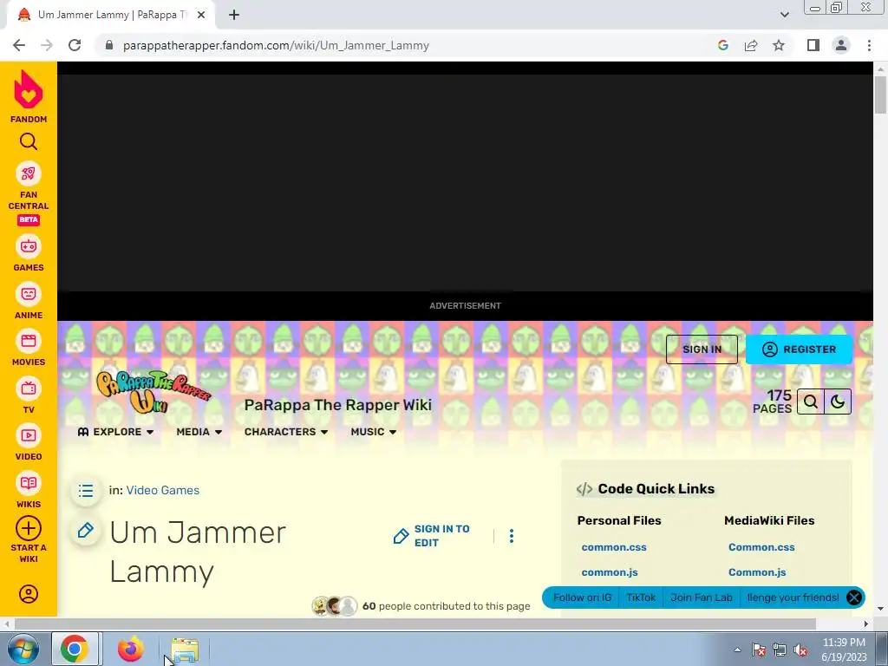Screen dimensions: 888x666
Task: Click the vertical page scrollbar thumb
Action: (880, 94)
